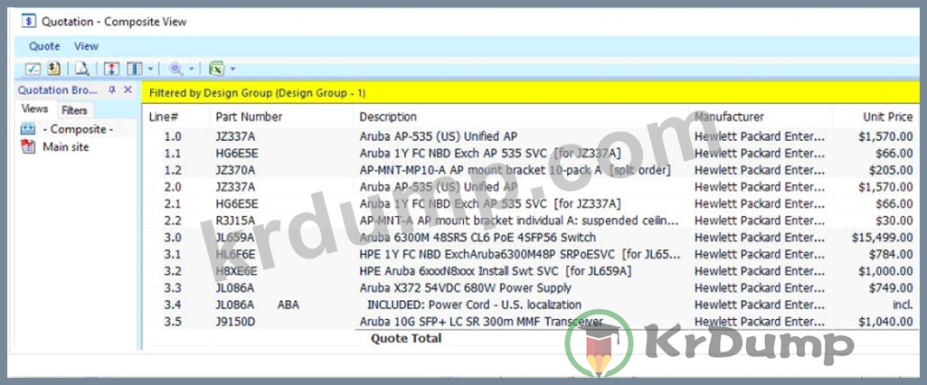927x385 pixels.
Task: Click part number JZ370A
Action: (x=235, y=170)
